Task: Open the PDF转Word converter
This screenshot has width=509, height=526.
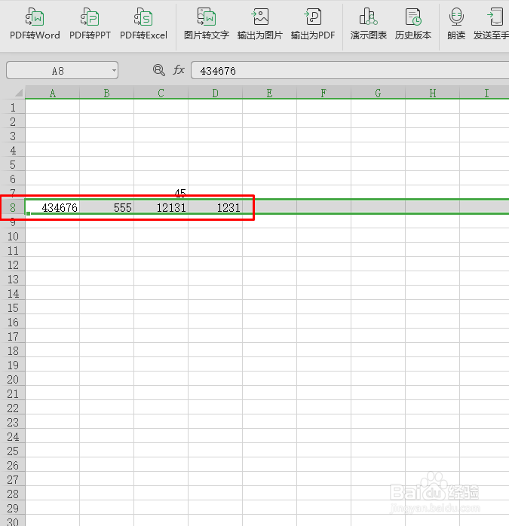Action: pyautogui.click(x=35, y=24)
